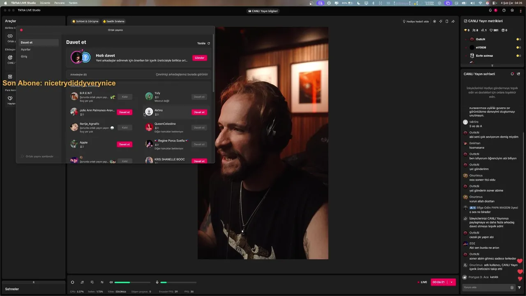Image resolution: width=526 pixels, height=296 pixels.
Task: Open the Pencere menu in the menu bar
Action: click(60, 3)
